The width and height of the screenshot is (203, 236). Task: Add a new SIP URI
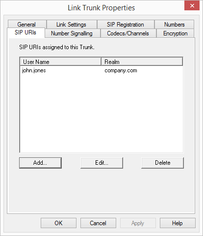tap(40, 163)
